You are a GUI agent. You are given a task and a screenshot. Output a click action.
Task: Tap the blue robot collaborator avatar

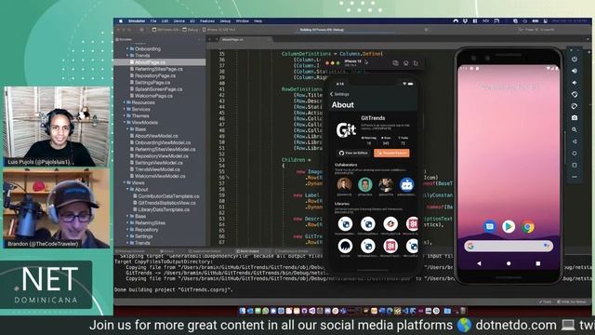coord(406,184)
